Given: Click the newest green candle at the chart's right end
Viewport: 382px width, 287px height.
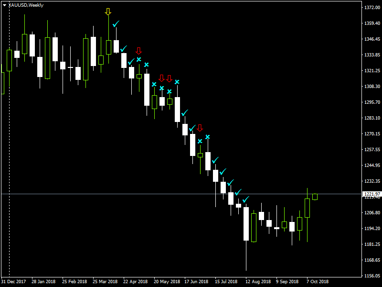Looking at the screenshot, I should tap(315, 197).
